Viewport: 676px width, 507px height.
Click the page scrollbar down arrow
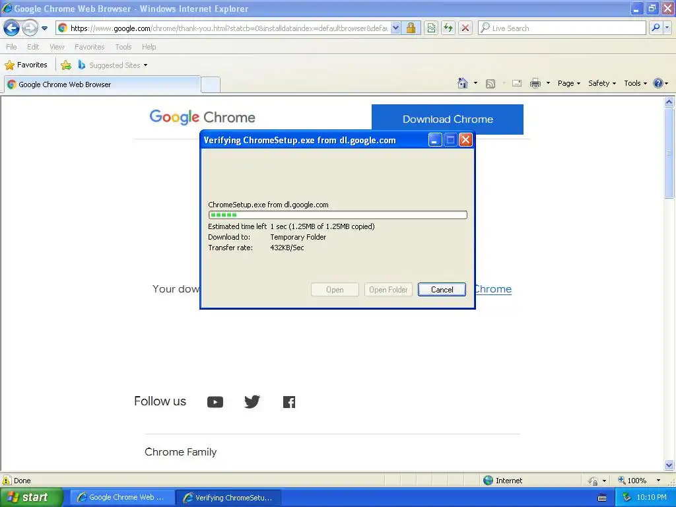pyautogui.click(x=669, y=465)
